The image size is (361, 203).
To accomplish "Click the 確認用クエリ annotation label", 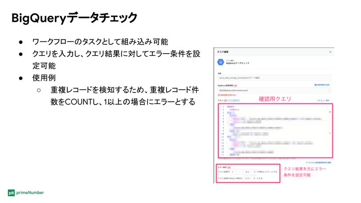I will (x=275, y=99).
